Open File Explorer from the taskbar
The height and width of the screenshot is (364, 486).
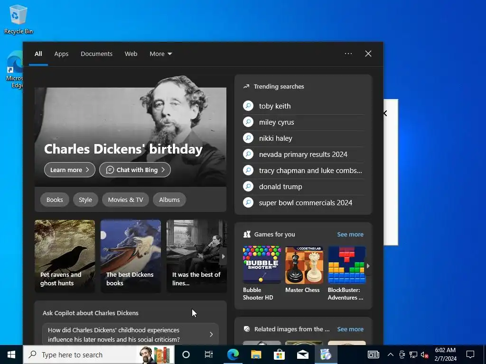256,355
